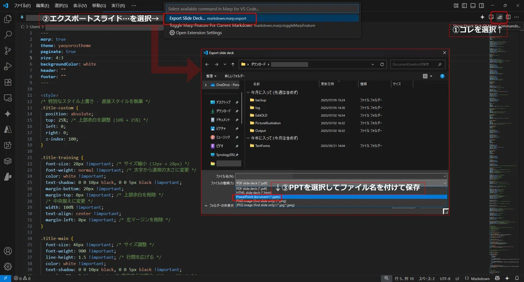Open the Remote Explorer view
This screenshot has height=282, width=524.
[x=7, y=98]
